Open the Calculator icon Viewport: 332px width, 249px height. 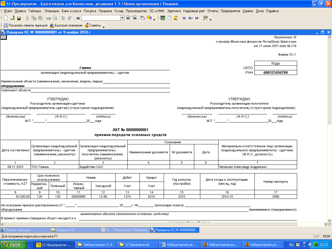click(163, 18)
